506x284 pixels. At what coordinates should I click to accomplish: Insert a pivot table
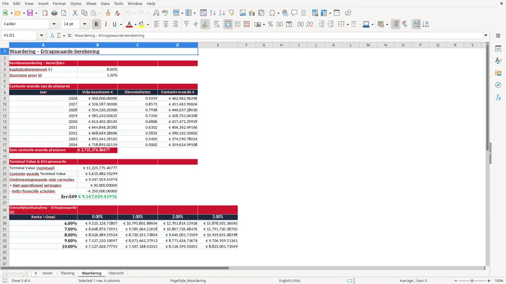point(261,13)
